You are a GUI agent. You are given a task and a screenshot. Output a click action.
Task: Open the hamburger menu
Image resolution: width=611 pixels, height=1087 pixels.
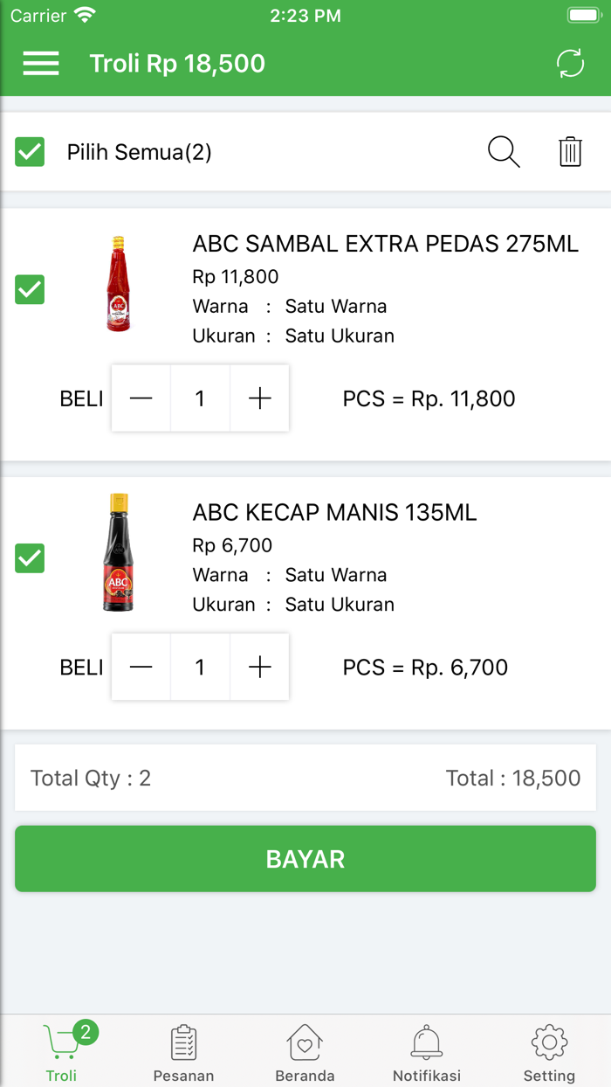[x=41, y=63]
